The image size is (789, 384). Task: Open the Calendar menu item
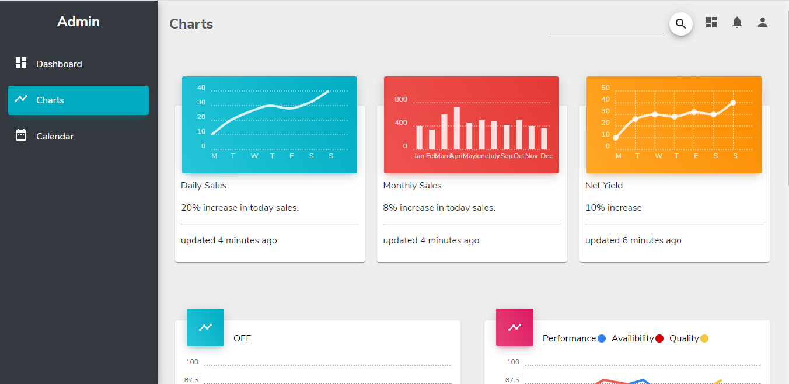click(78, 137)
